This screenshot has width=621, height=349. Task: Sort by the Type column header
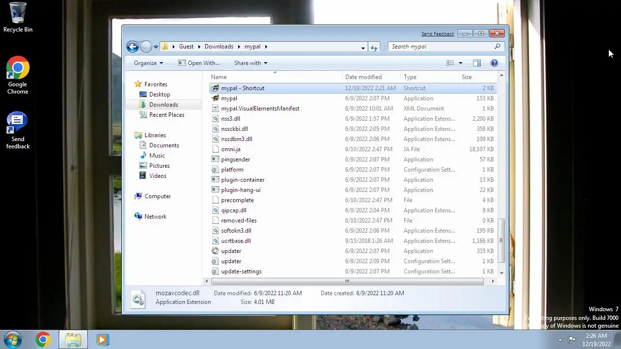pyautogui.click(x=430, y=77)
